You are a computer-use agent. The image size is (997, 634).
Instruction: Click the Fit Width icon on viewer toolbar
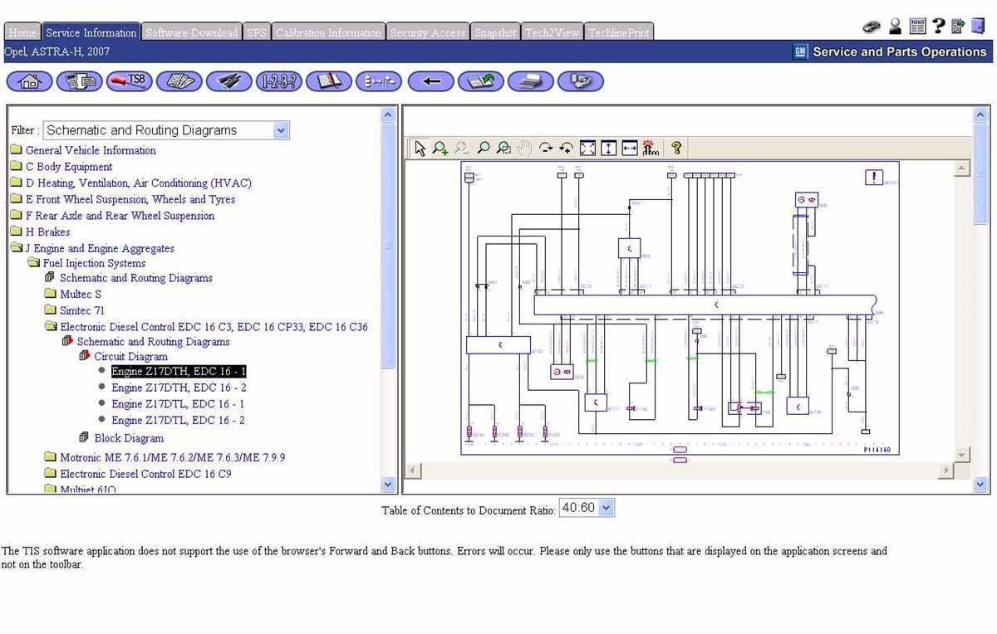click(631, 147)
